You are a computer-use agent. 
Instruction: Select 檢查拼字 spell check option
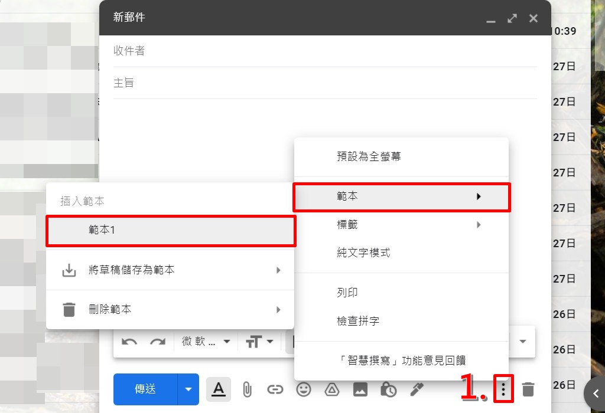coord(401,321)
